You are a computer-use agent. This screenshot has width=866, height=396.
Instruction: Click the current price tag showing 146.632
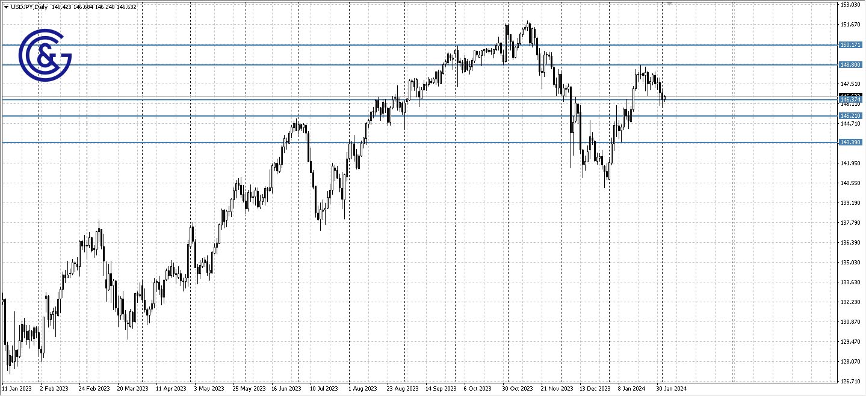[x=850, y=94]
